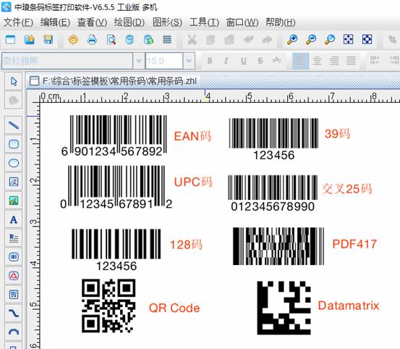Click the cut scissors icon
400x349 pixels.
(x=192, y=40)
